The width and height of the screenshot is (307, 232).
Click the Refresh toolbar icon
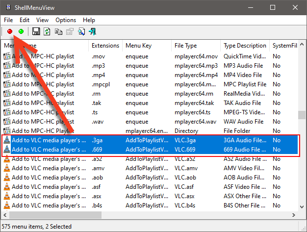tap(47, 31)
